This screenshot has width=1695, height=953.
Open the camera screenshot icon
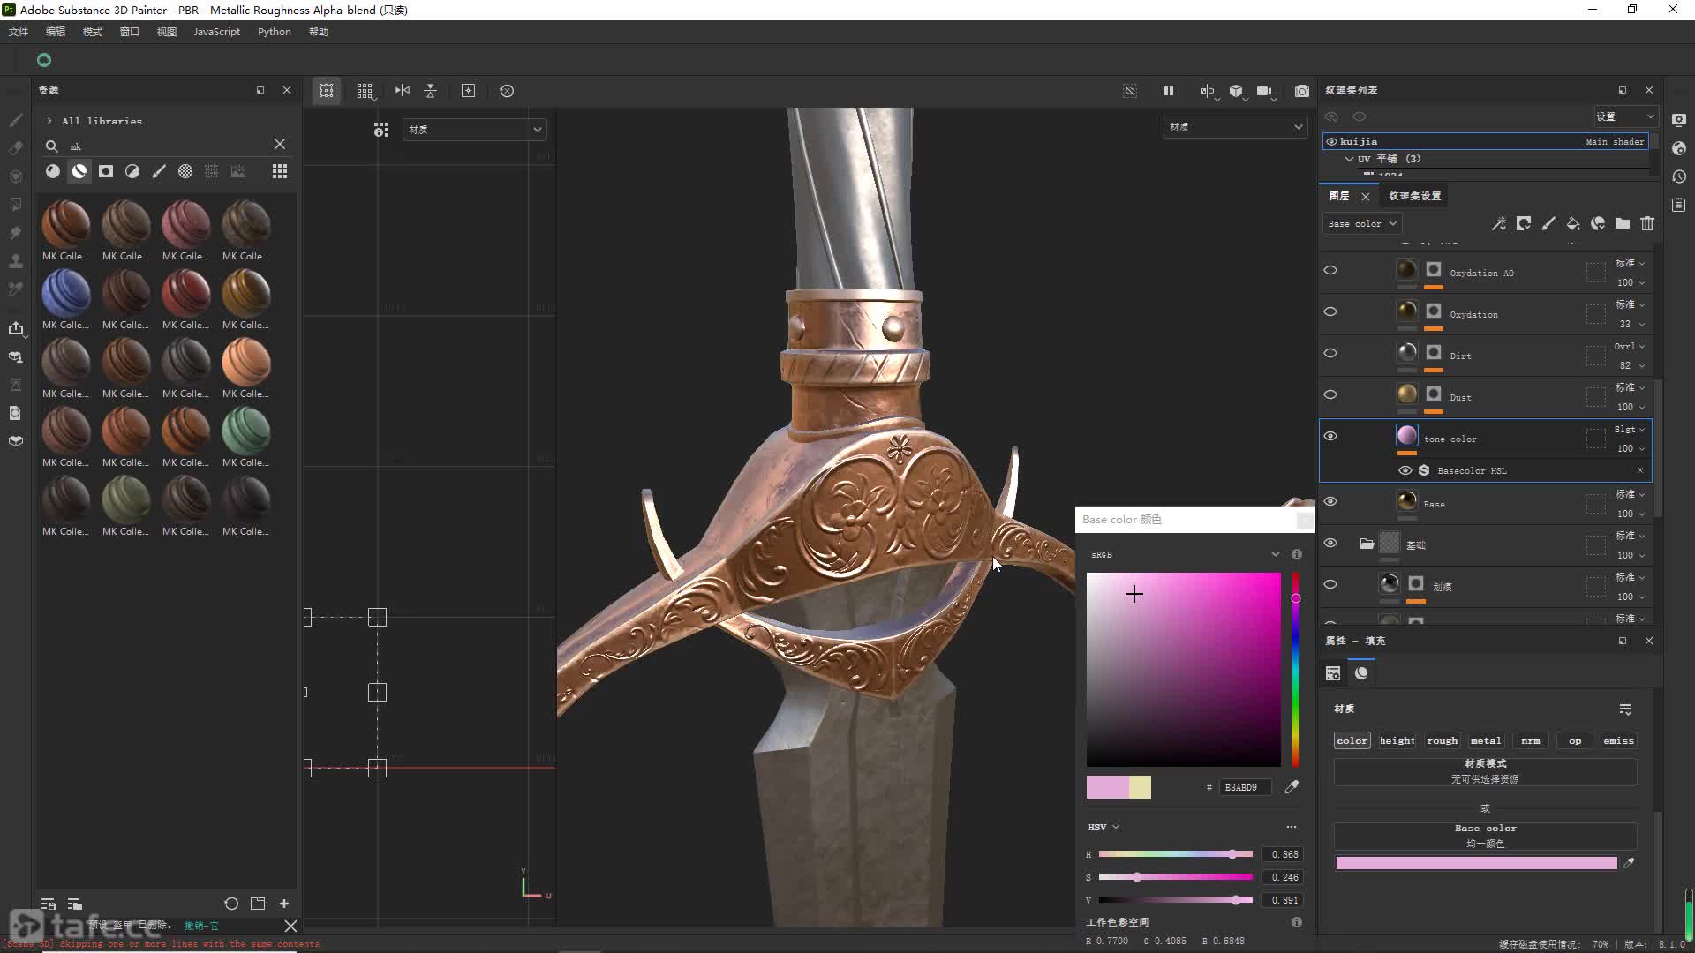(1302, 91)
